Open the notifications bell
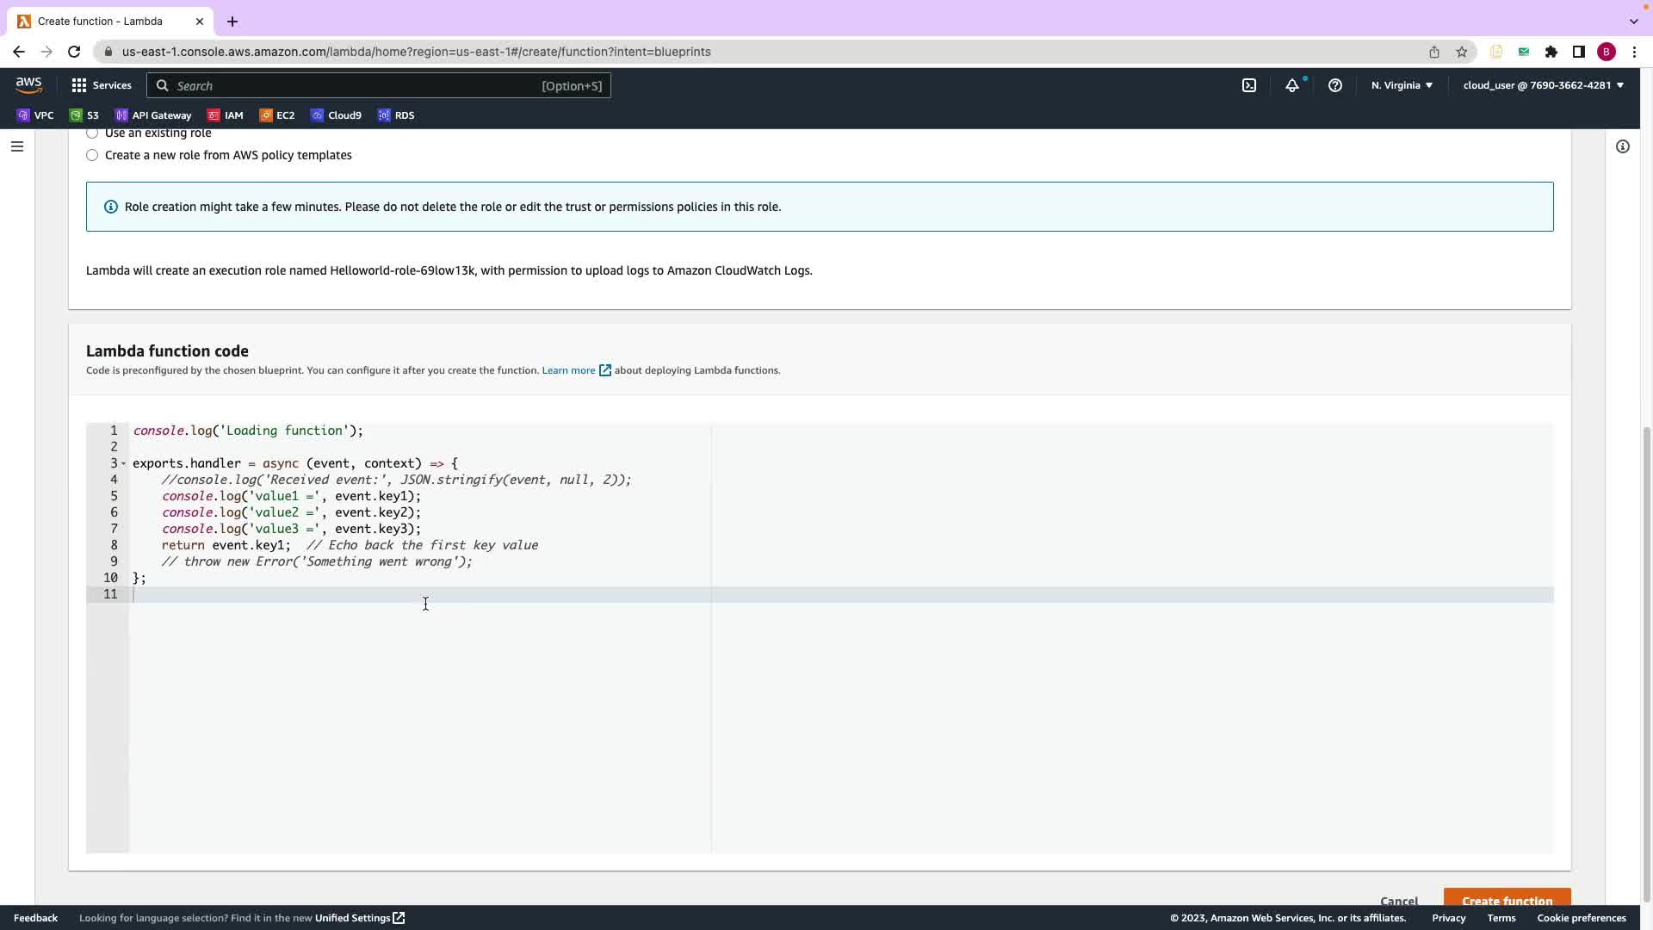1653x930 pixels. (x=1292, y=85)
